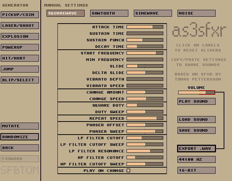This screenshot has height=181, width=232.
Task: Select the Sinewave wave type
Action: [153, 13]
